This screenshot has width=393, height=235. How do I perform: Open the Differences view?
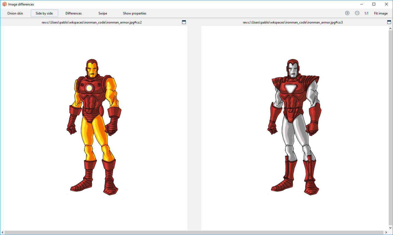[73, 13]
